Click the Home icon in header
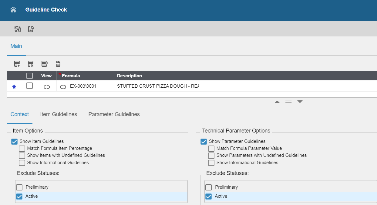The width and height of the screenshot is (377, 205). [x=13, y=10]
